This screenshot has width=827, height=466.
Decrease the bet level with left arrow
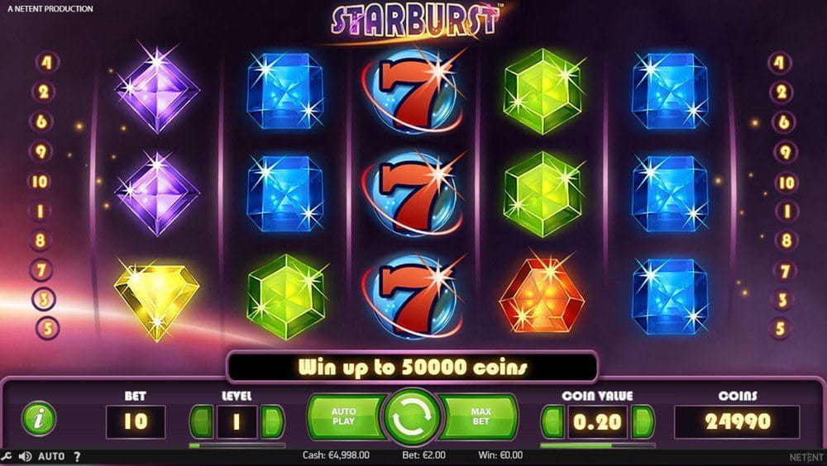click(x=202, y=421)
